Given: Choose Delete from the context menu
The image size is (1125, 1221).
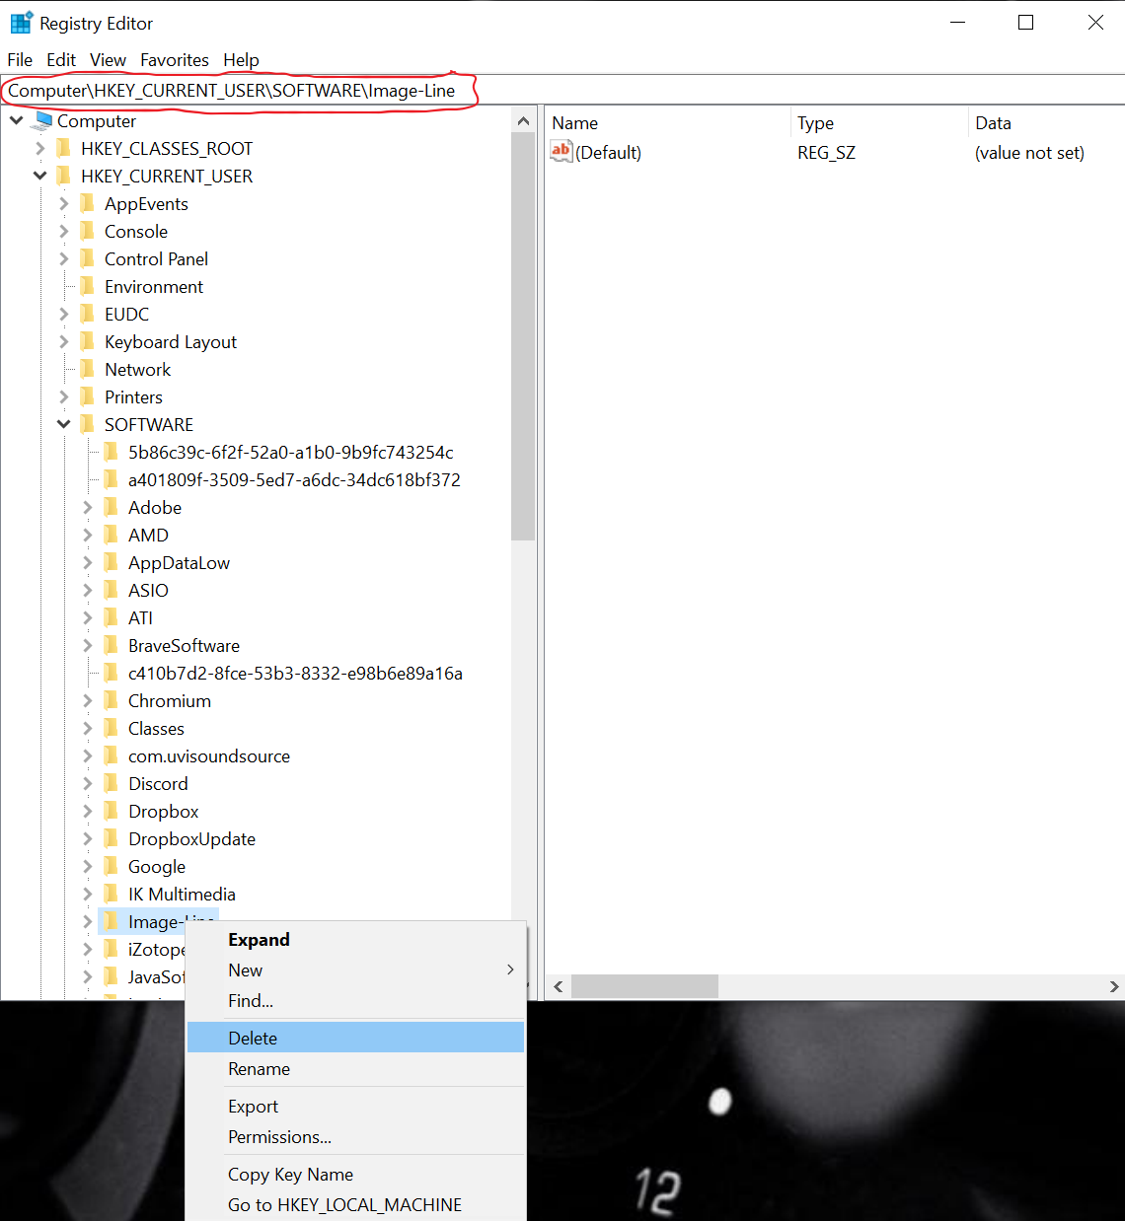Looking at the screenshot, I should tap(253, 1038).
